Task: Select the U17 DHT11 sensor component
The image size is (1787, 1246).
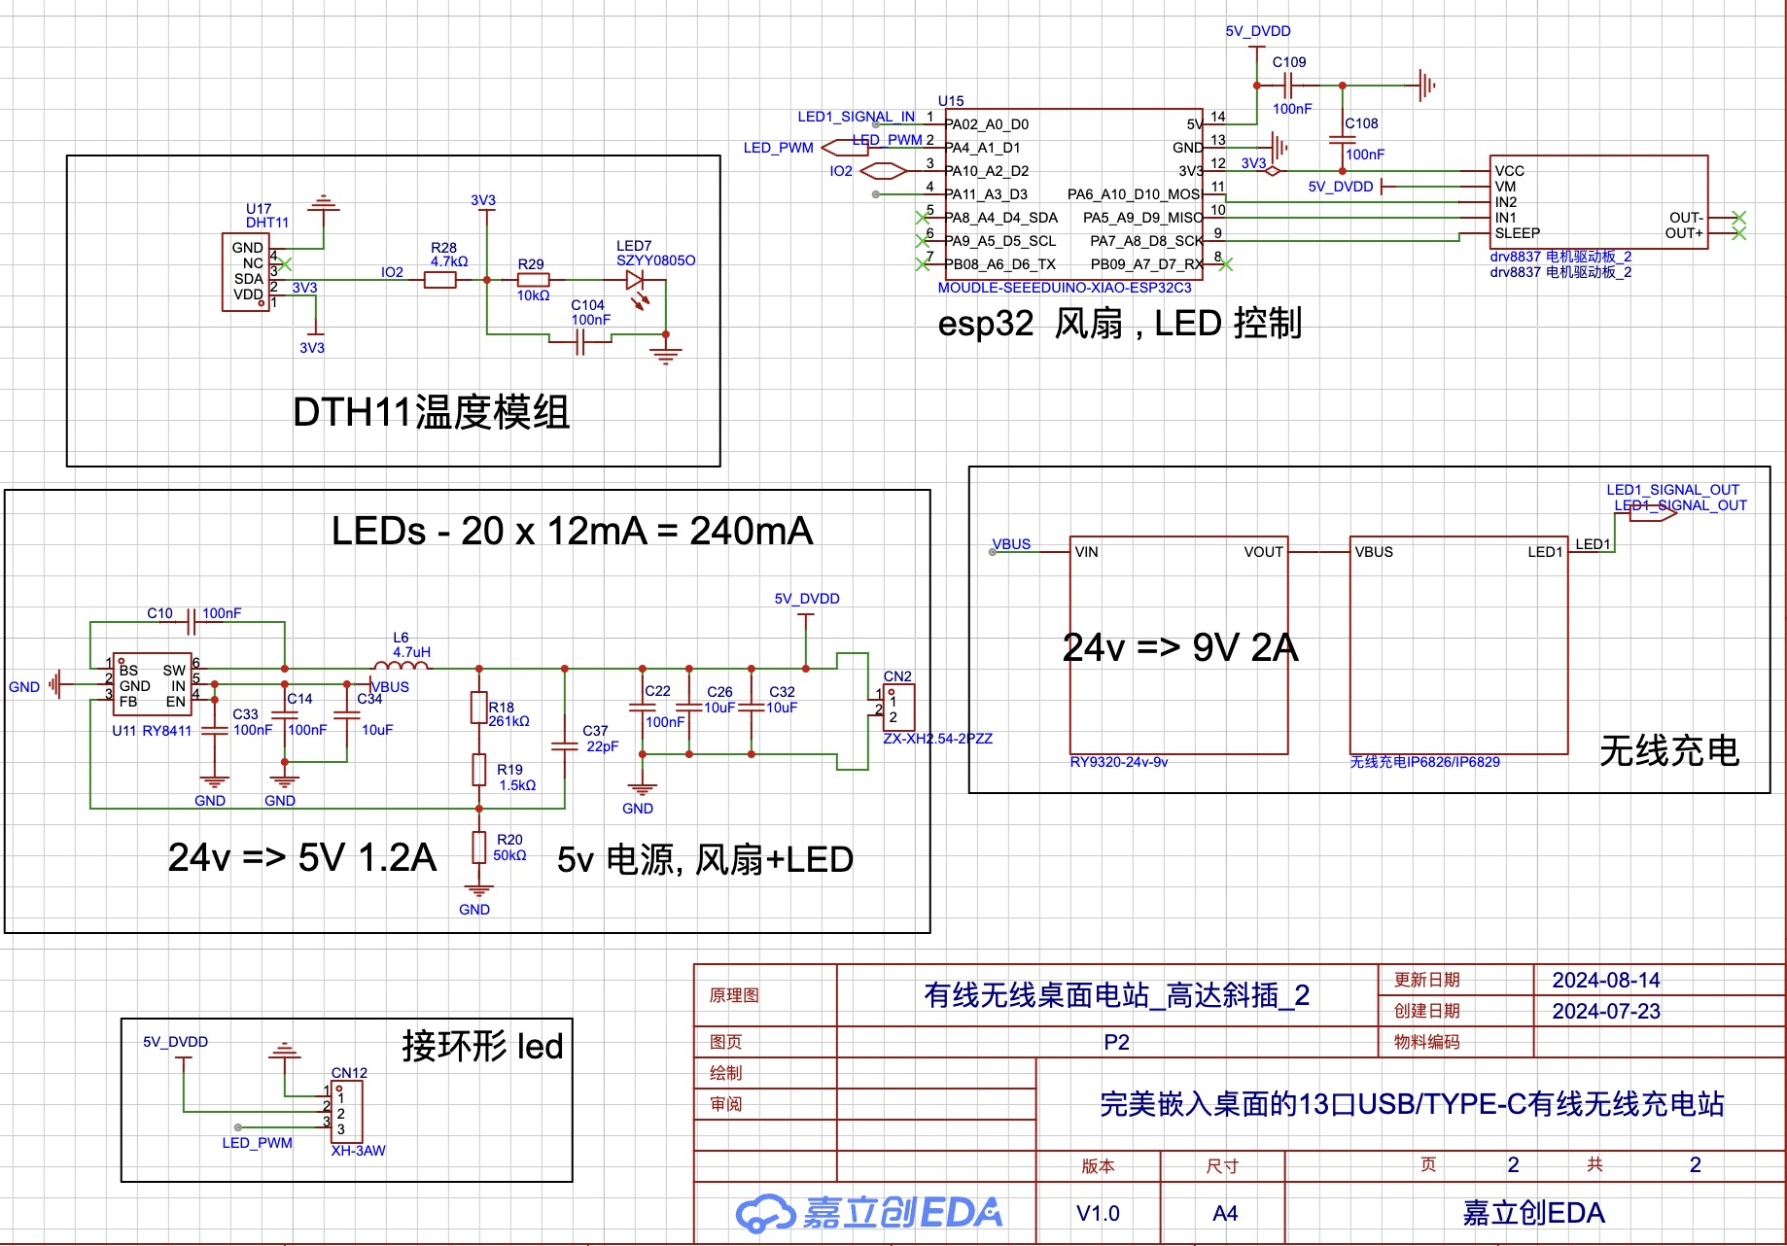Action: [246, 272]
